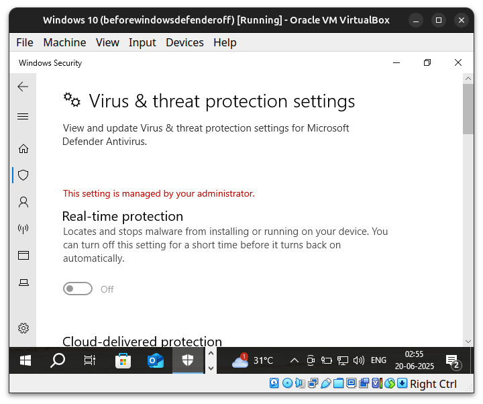The width and height of the screenshot is (483, 404).
Task: Select Virus & threat protection shield icon
Action: pos(23,175)
